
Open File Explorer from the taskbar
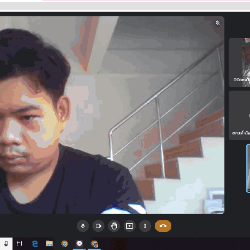point(49,244)
